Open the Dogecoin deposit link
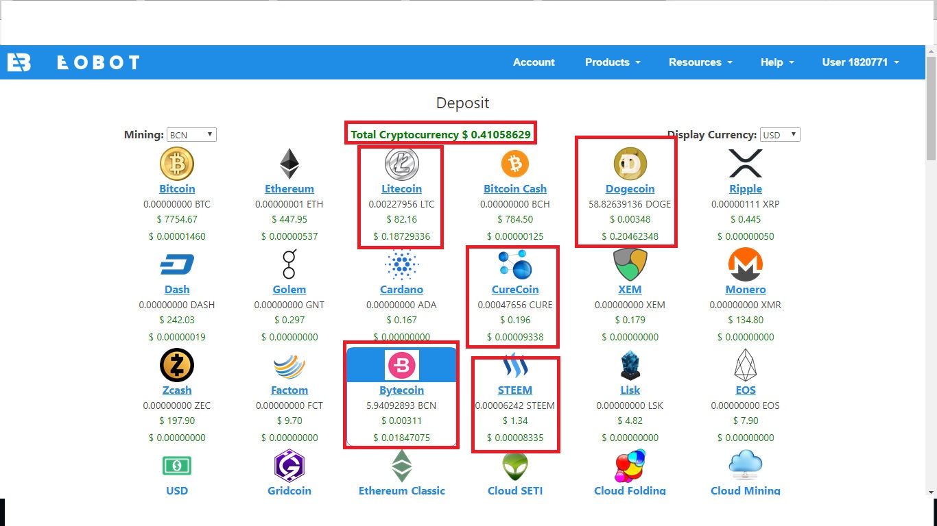The image size is (937, 526). point(630,189)
